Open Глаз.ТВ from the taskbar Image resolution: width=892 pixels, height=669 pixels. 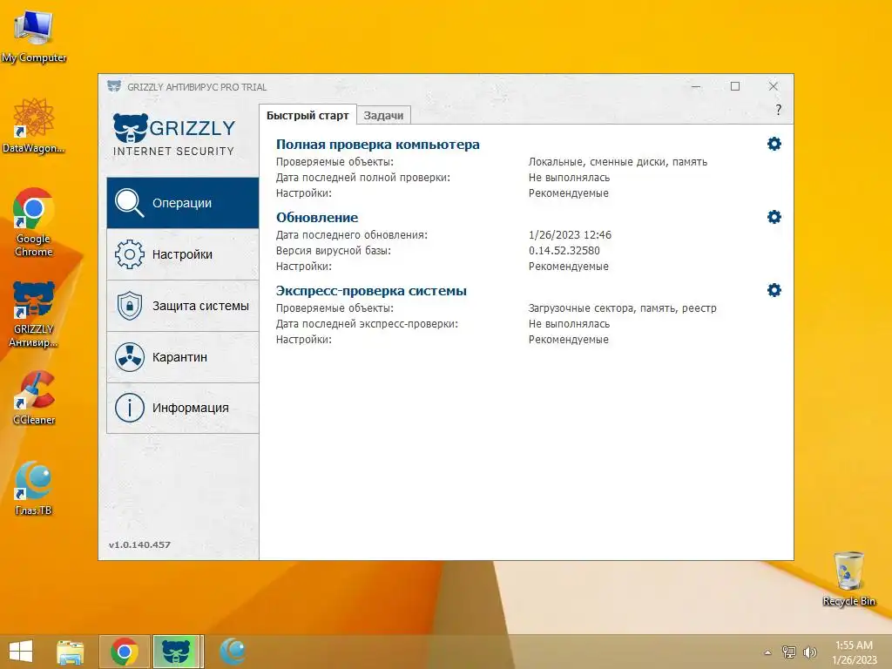coord(232,652)
